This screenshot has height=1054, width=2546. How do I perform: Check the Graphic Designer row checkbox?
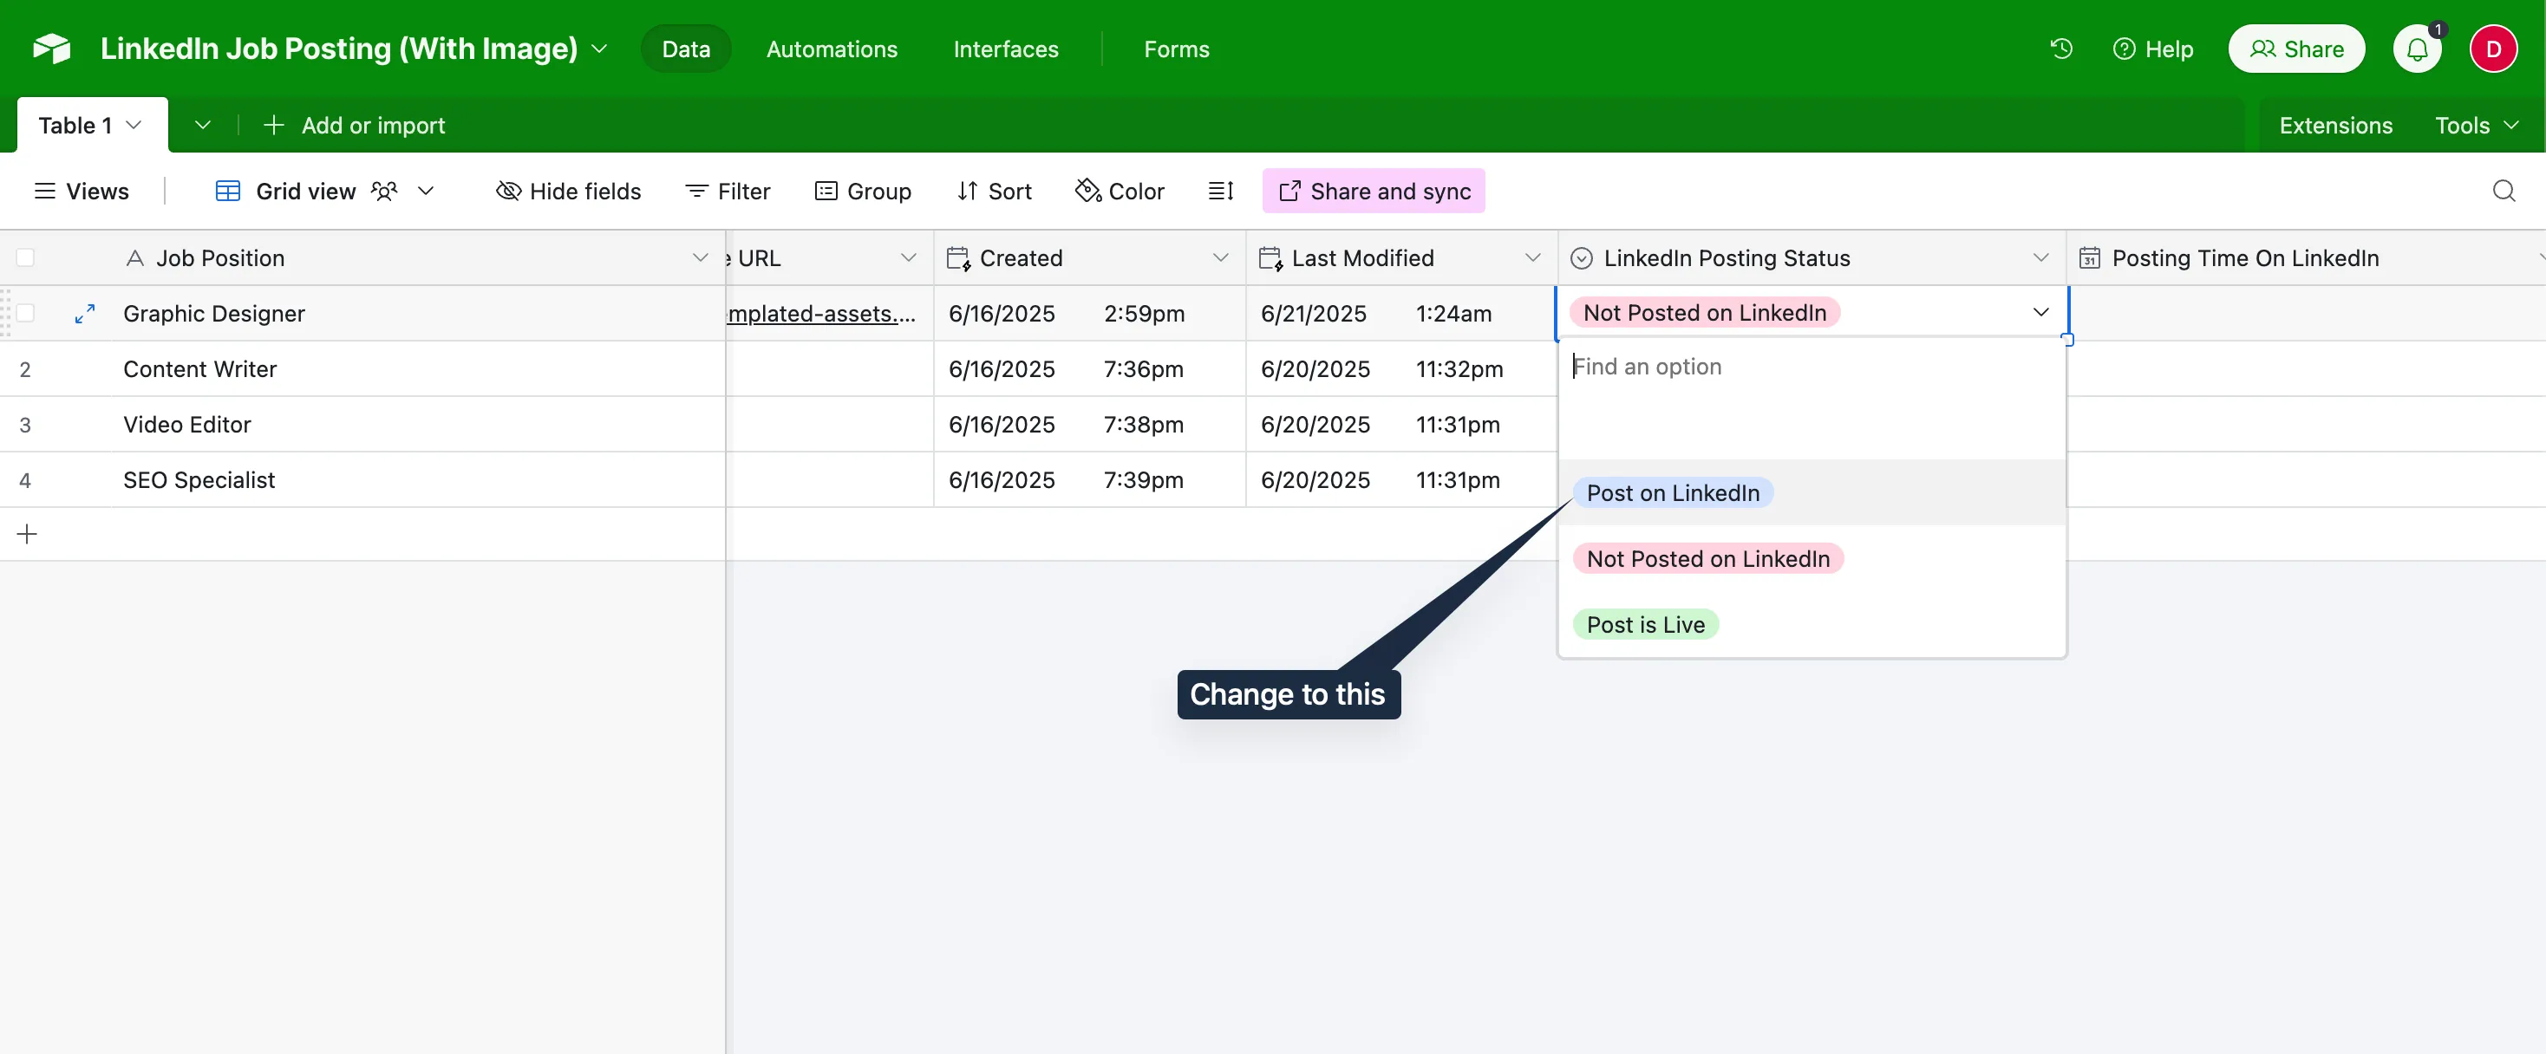(x=26, y=313)
